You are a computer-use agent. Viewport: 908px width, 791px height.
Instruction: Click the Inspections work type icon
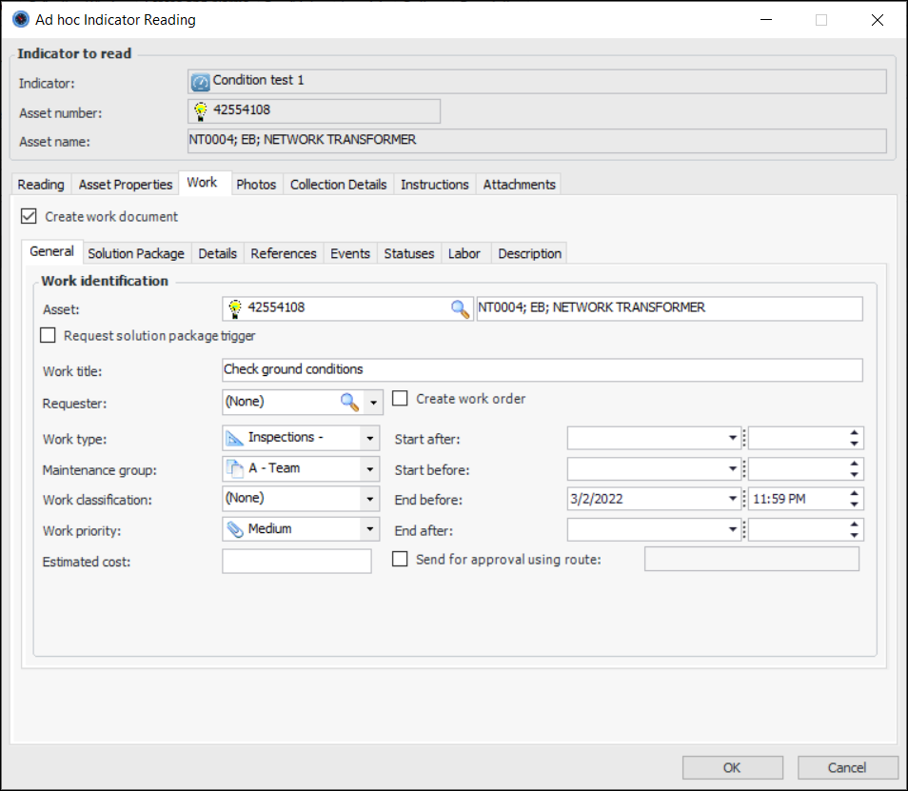coord(235,438)
